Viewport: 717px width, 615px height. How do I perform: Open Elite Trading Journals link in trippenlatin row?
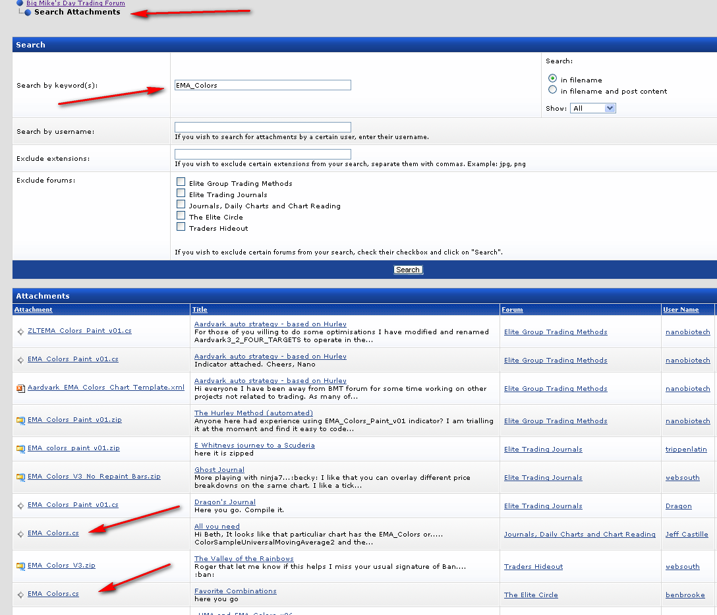(543, 450)
